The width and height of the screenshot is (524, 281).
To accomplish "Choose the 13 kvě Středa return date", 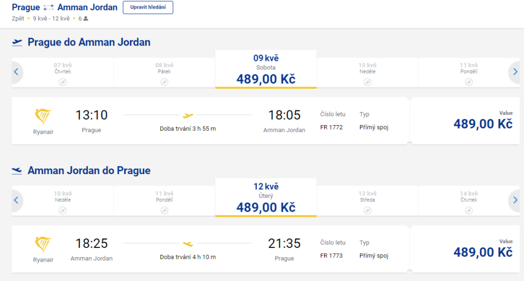I will [367, 200].
